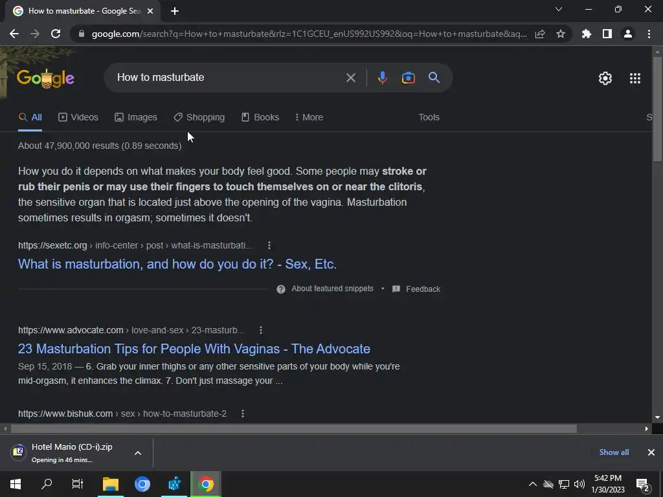Open options menu for advocate.com result

tap(261, 330)
